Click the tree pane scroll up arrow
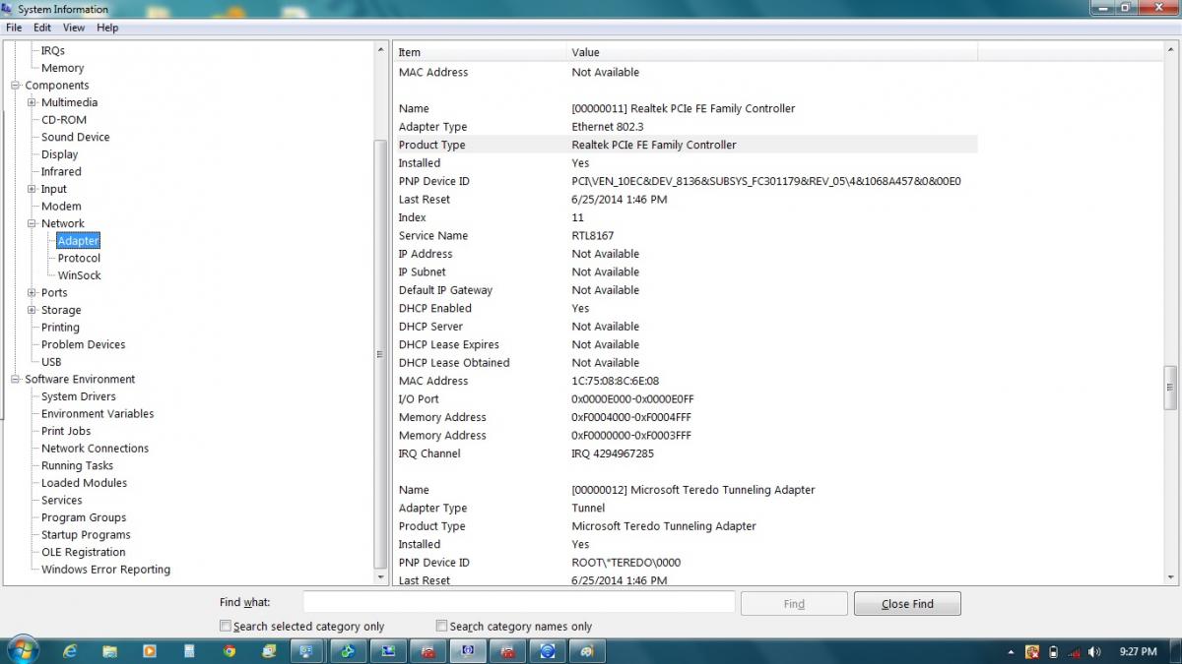 (x=382, y=49)
